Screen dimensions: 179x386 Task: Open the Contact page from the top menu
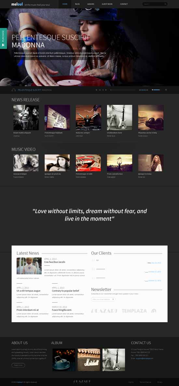point(124,4)
